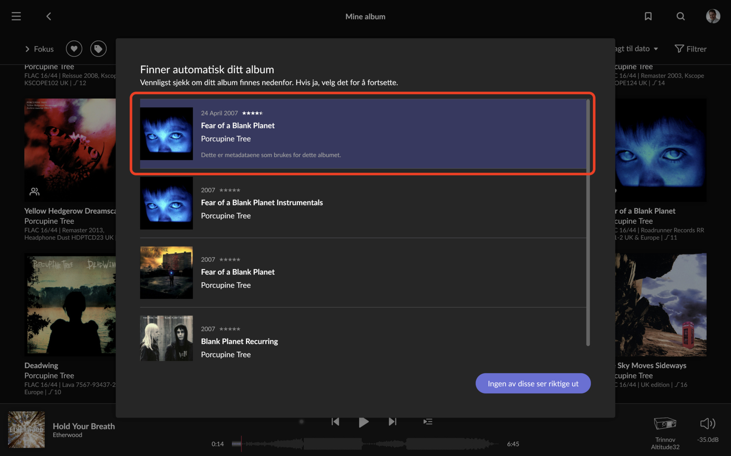Expand the Fokus section chevron
The width and height of the screenshot is (731, 456).
coord(27,49)
